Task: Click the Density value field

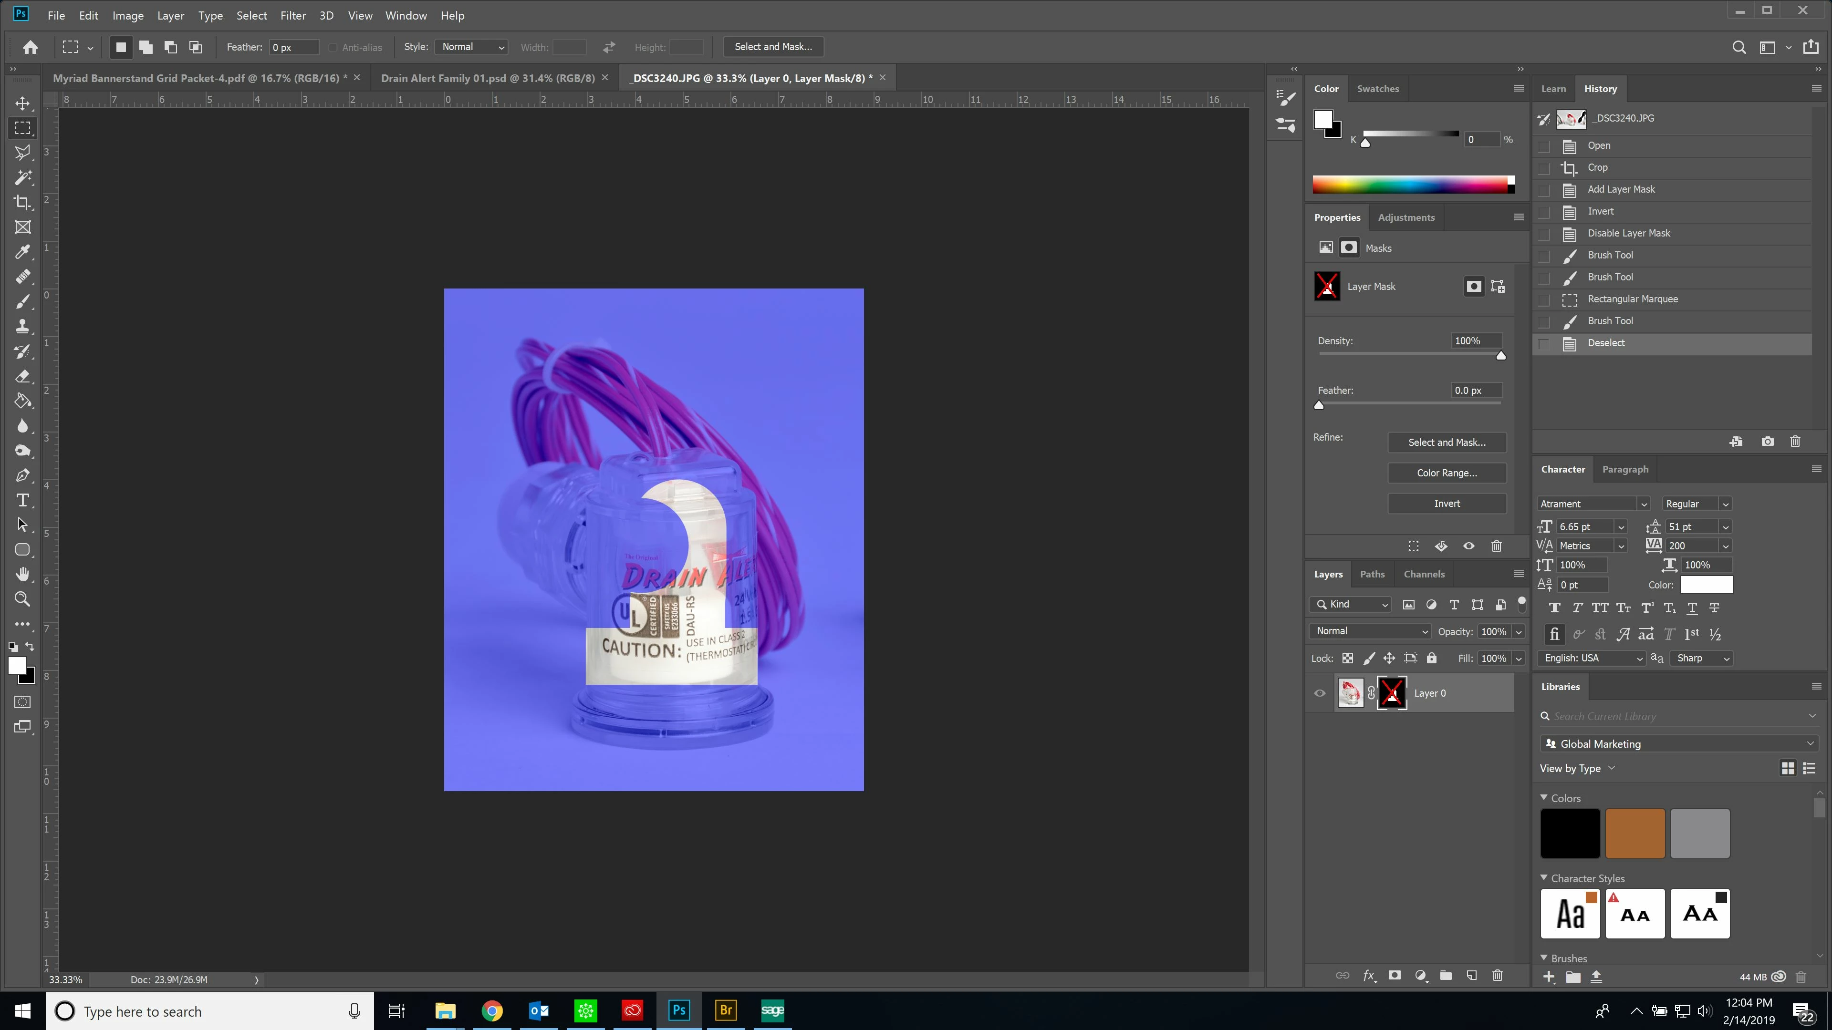Action: [x=1476, y=340]
